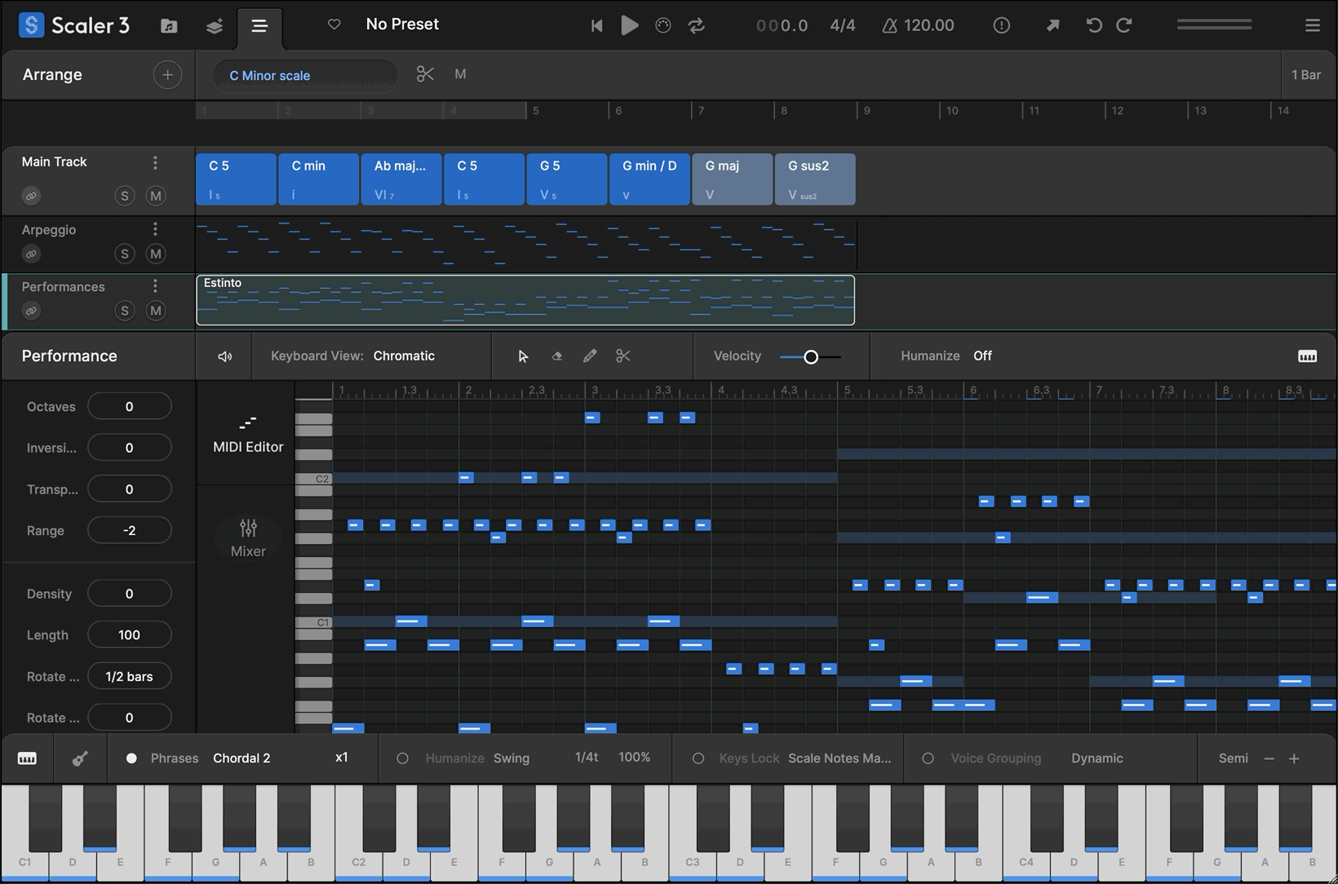Image resolution: width=1338 pixels, height=884 pixels.
Task: Open Performances track options menu
Action: 155,286
